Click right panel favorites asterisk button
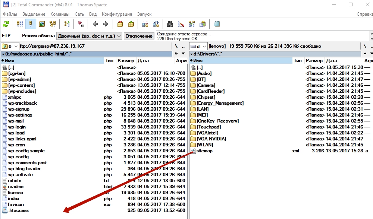The image size is (373, 219). 365,54
